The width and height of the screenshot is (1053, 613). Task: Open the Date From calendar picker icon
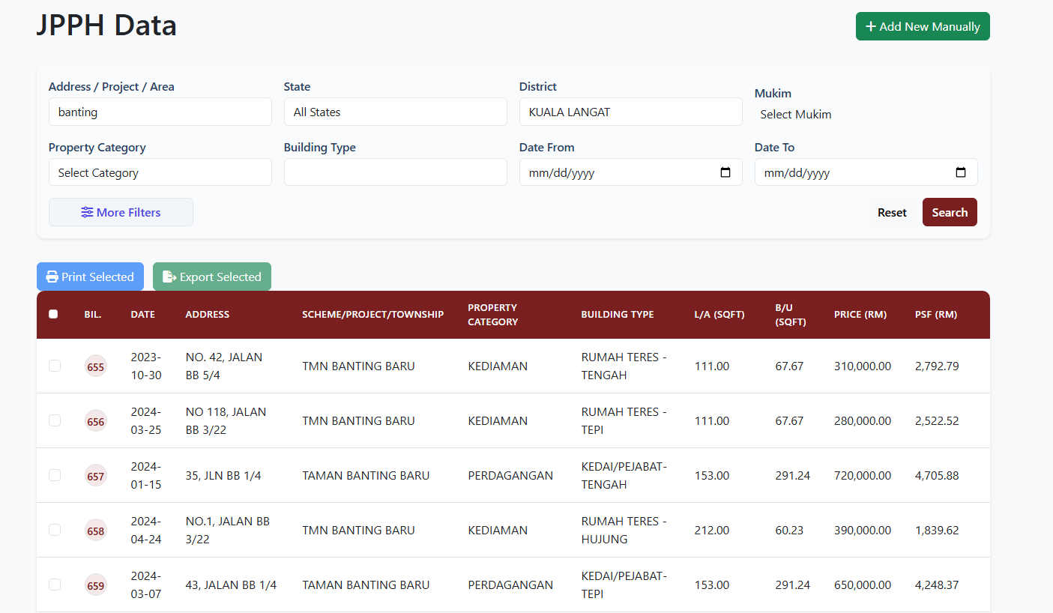[725, 172]
